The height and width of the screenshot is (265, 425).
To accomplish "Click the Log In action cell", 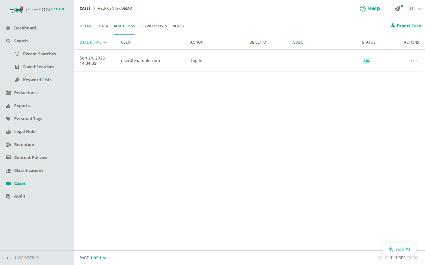I will tap(197, 61).
